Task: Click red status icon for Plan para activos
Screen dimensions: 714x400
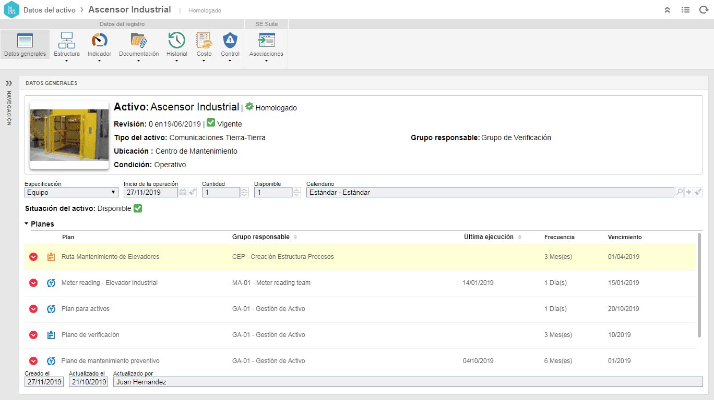Action: pyautogui.click(x=33, y=309)
